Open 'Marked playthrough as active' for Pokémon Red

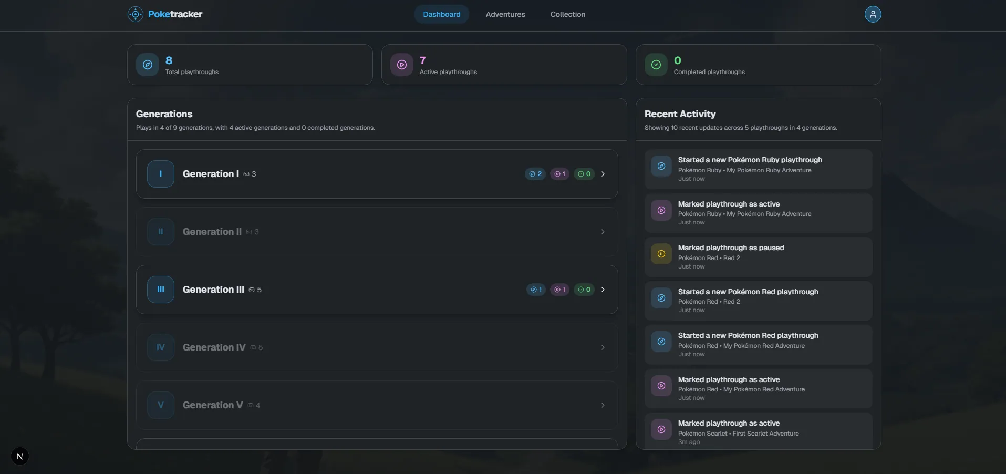[758, 388]
